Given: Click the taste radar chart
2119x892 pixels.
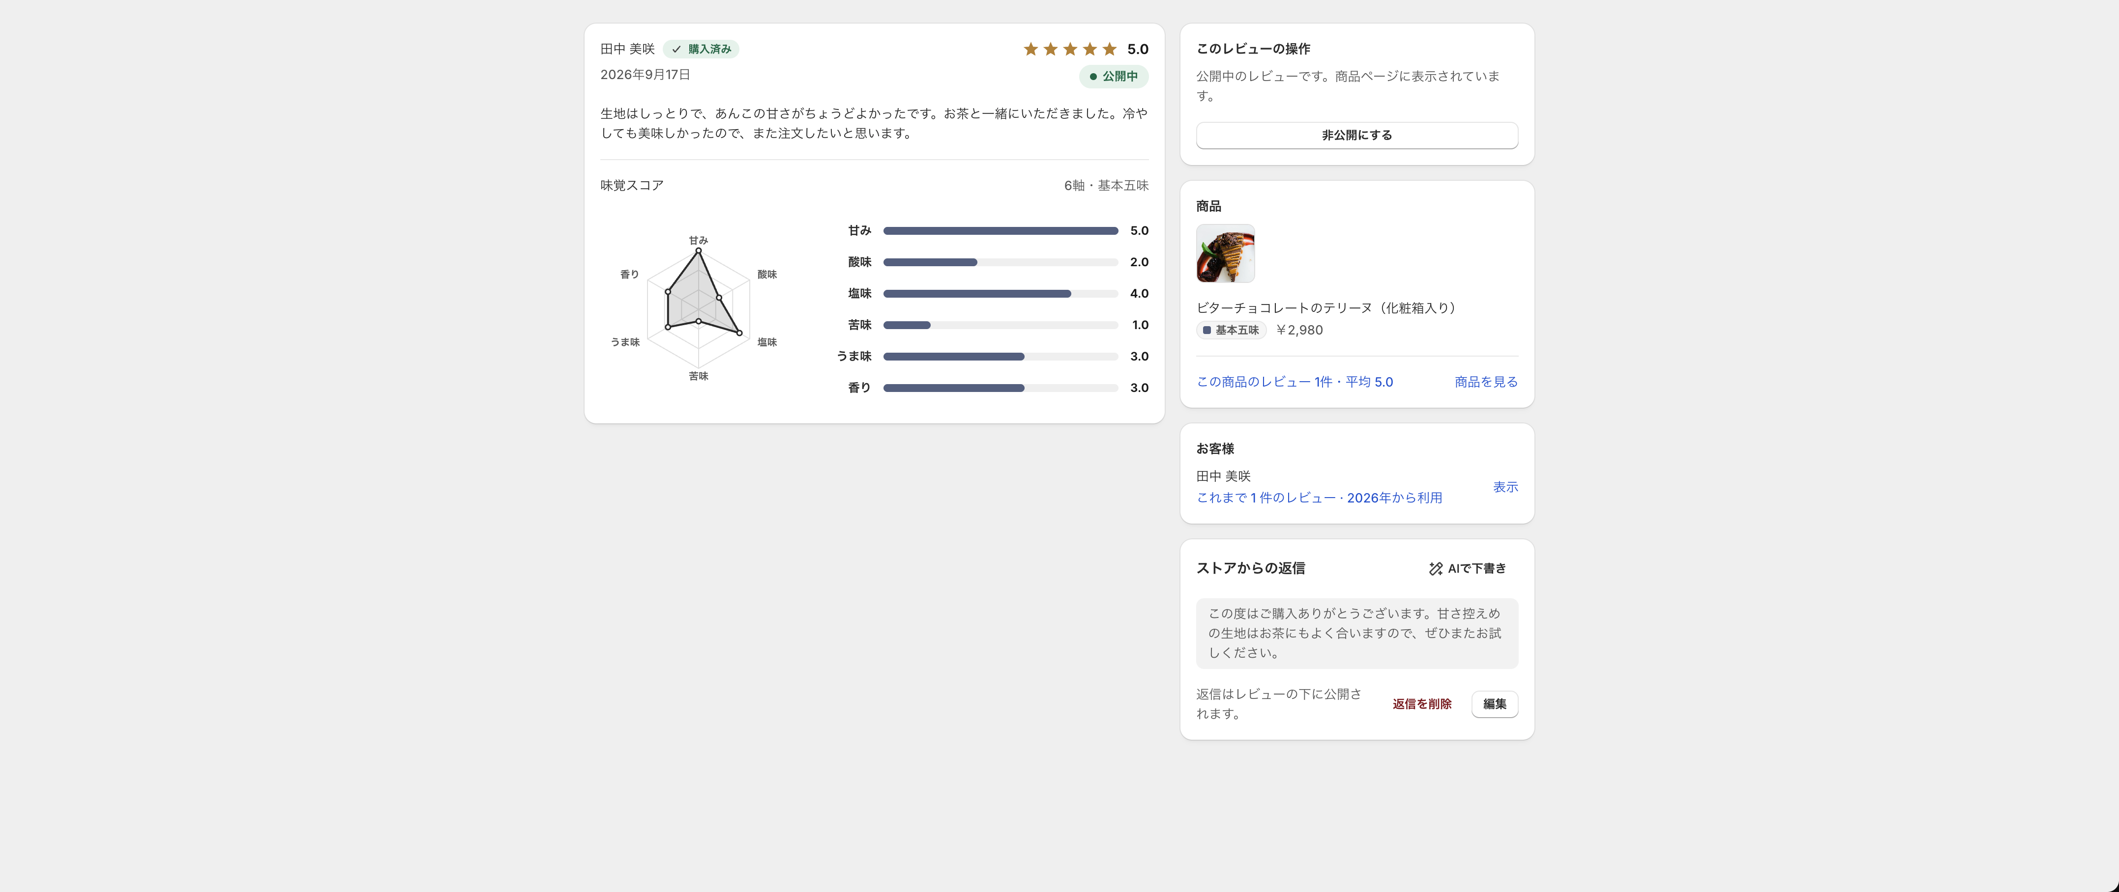Looking at the screenshot, I should point(698,308).
